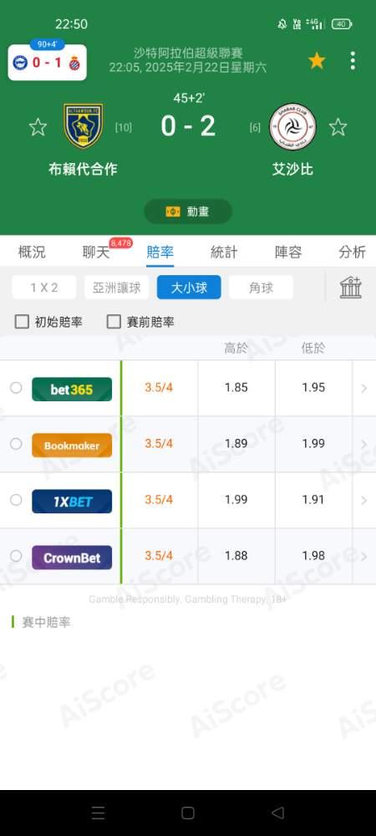Select the Bookmaker radio button
The height and width of the screenshot is (836, 376).
tap(16, 444)
